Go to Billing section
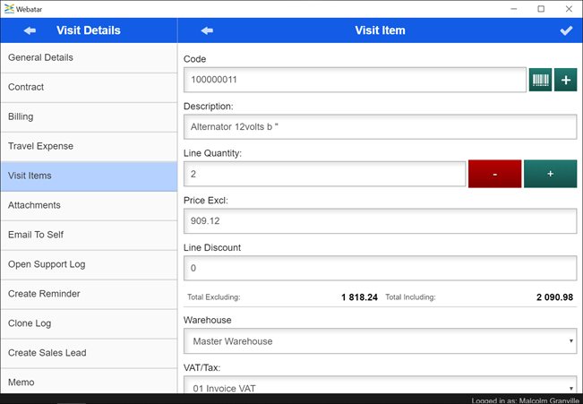 point(89,117)
